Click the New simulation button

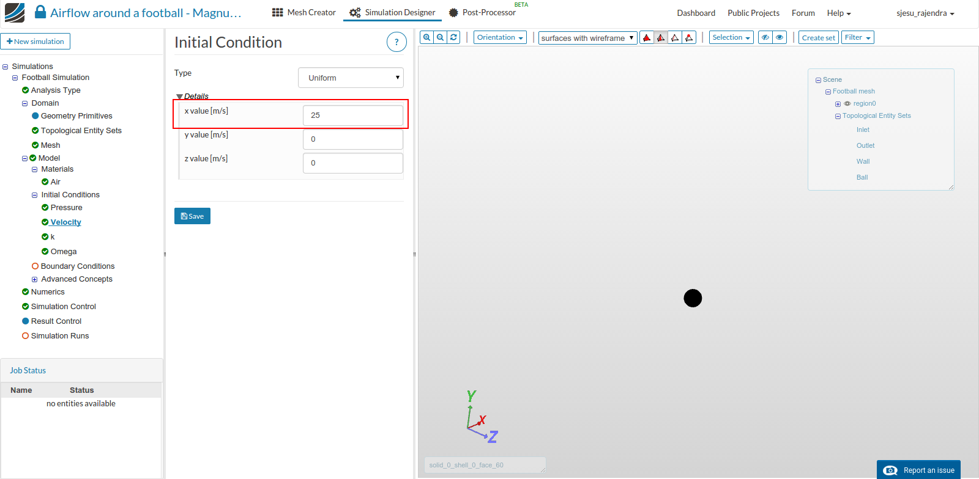pos(35,42)
